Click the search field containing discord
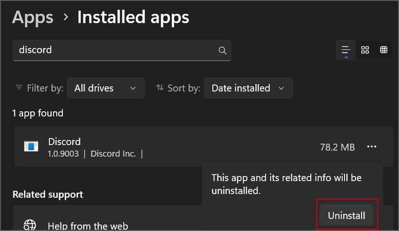 (x=121, y=50)
